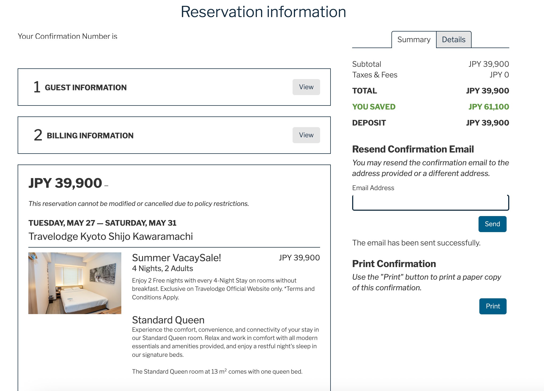Select the Taxes & Fees JPY 0 value
This screenshot has height=391, width=544.
(x=499, y=75)
